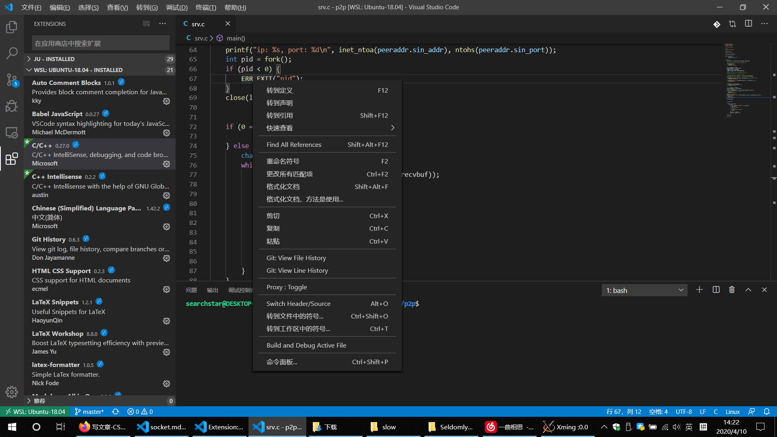Open the Explorer view in the activity bar
The height and width of the screenshot is (437, 777).
click(12, 27)
